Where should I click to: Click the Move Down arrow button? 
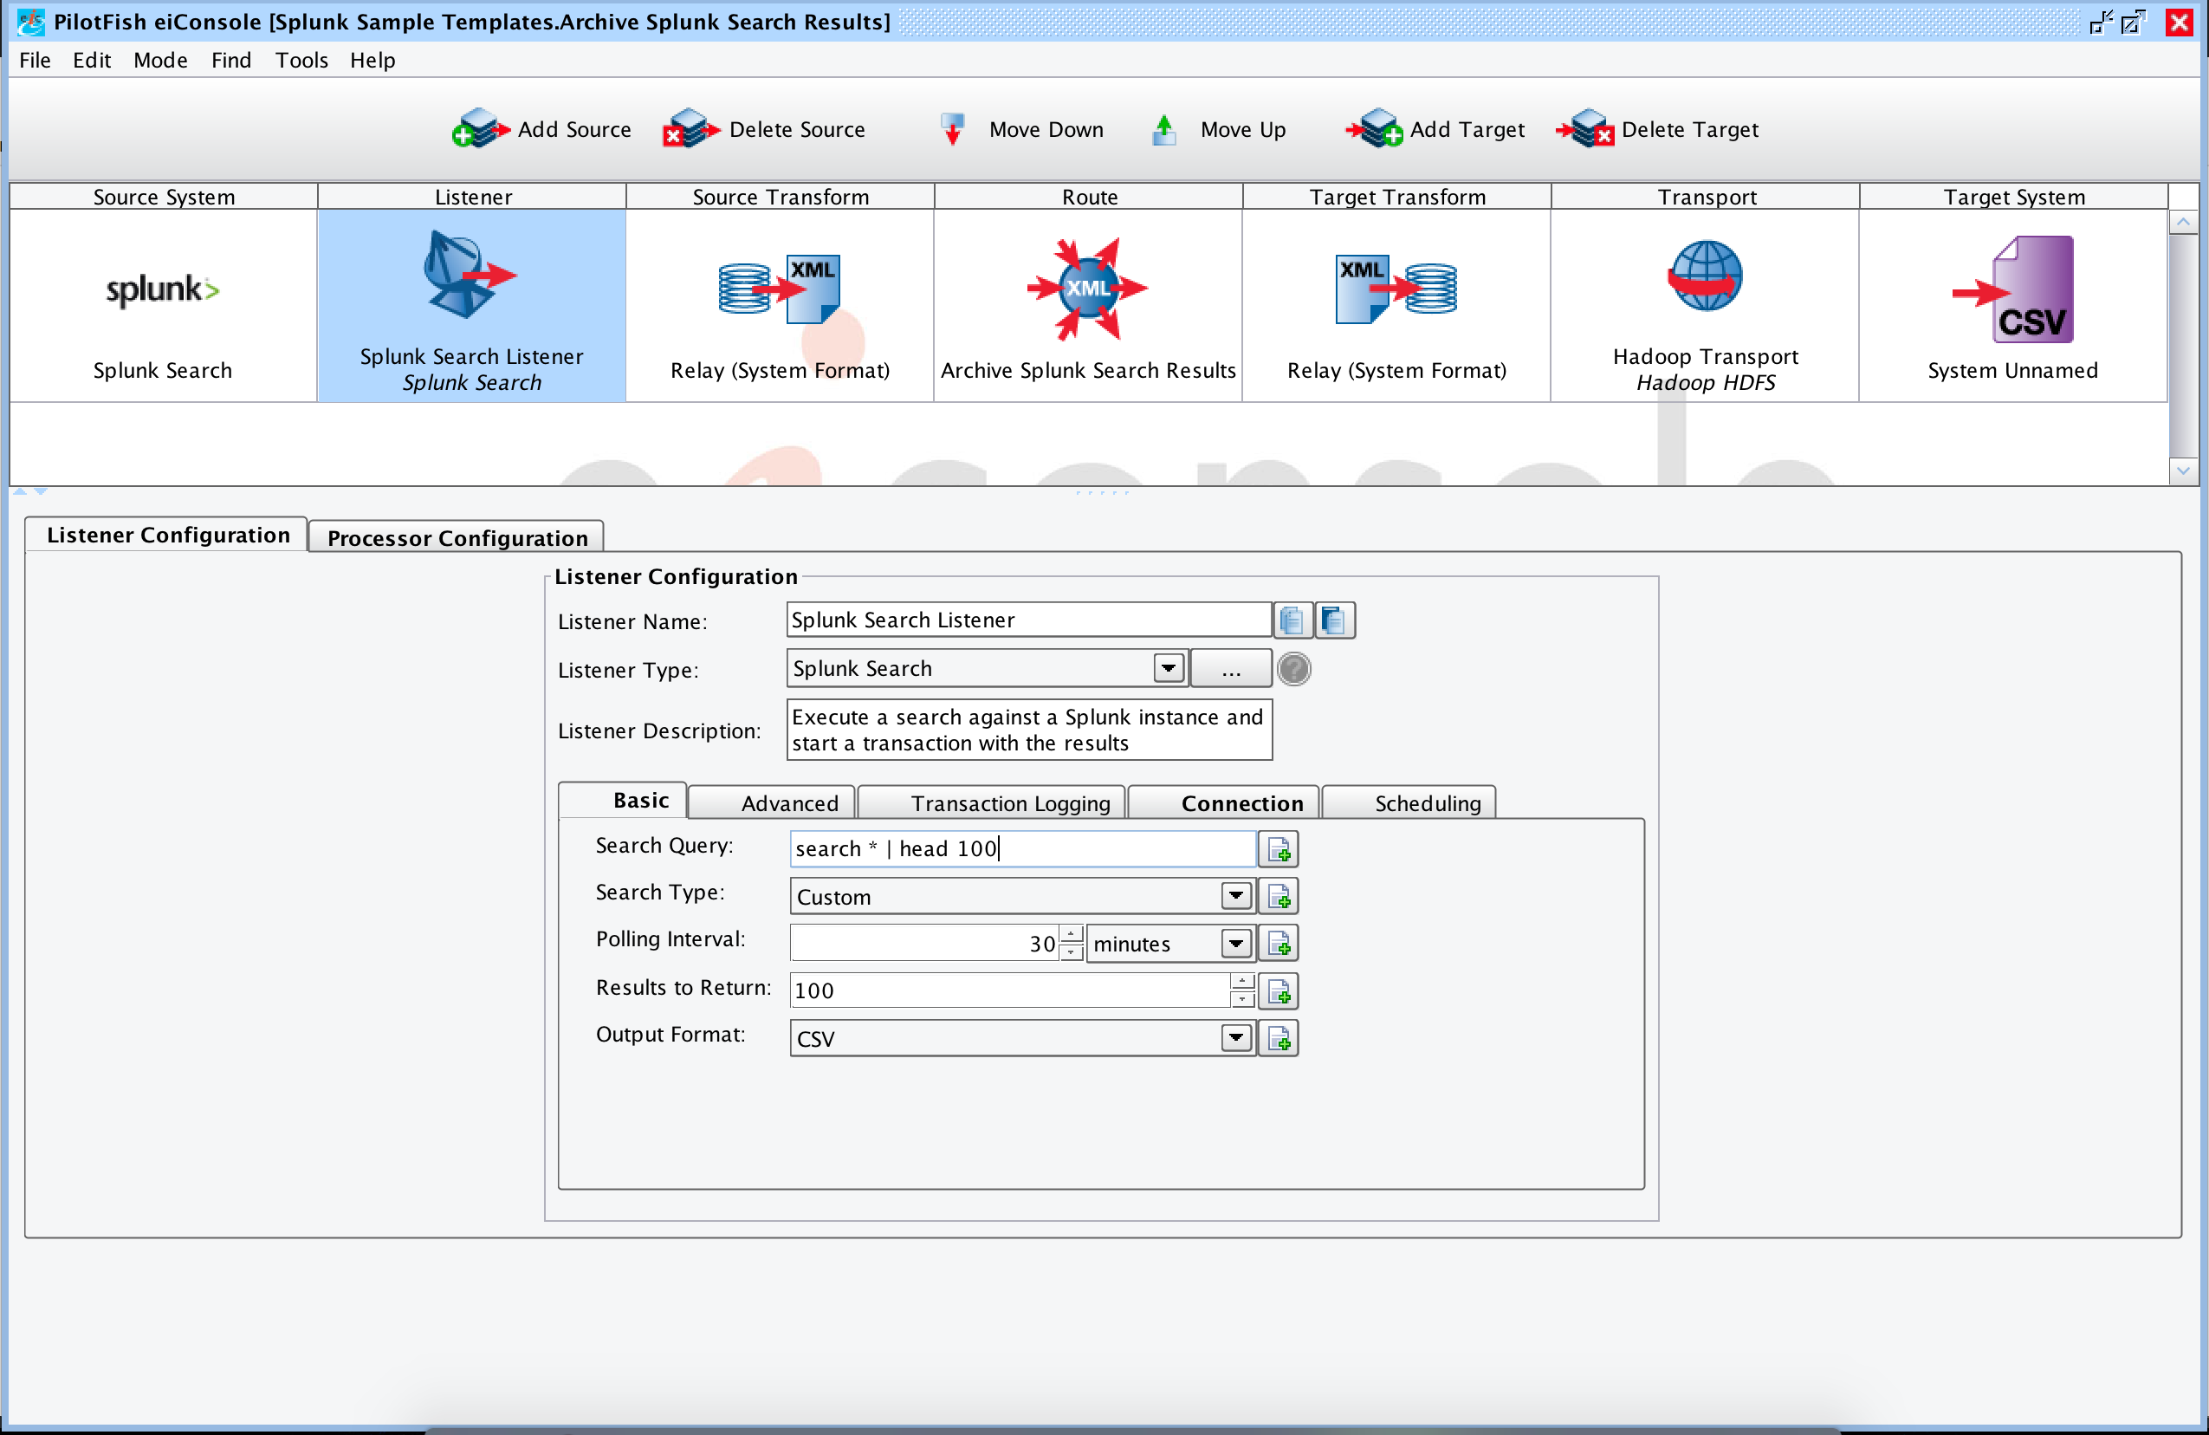tap(1021, 129)
